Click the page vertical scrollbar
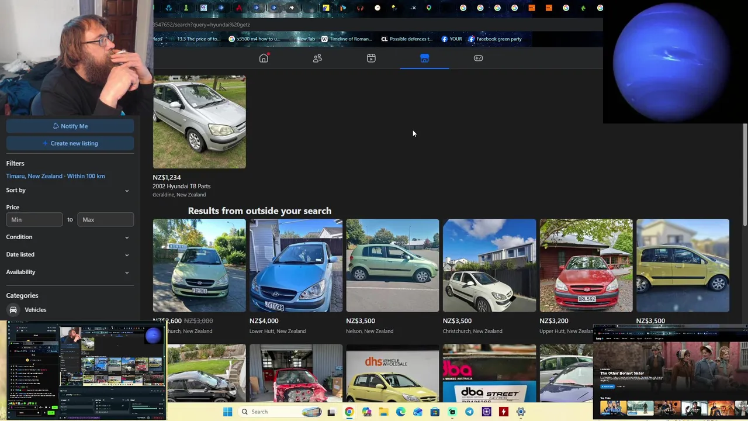748x421 pixels. click(x=744, y=175)
